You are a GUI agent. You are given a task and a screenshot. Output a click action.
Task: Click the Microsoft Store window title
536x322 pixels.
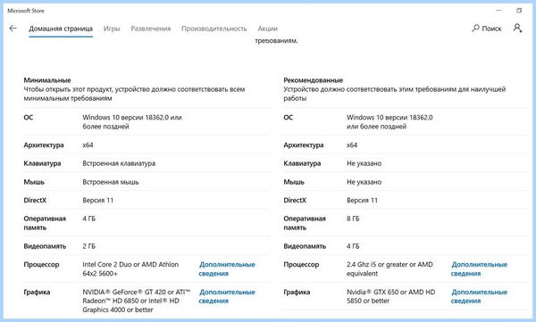pyautogui.click(x=26, y=11)
